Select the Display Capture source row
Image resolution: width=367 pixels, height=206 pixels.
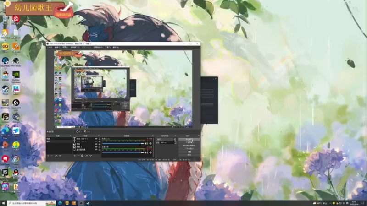pos(87,150)
